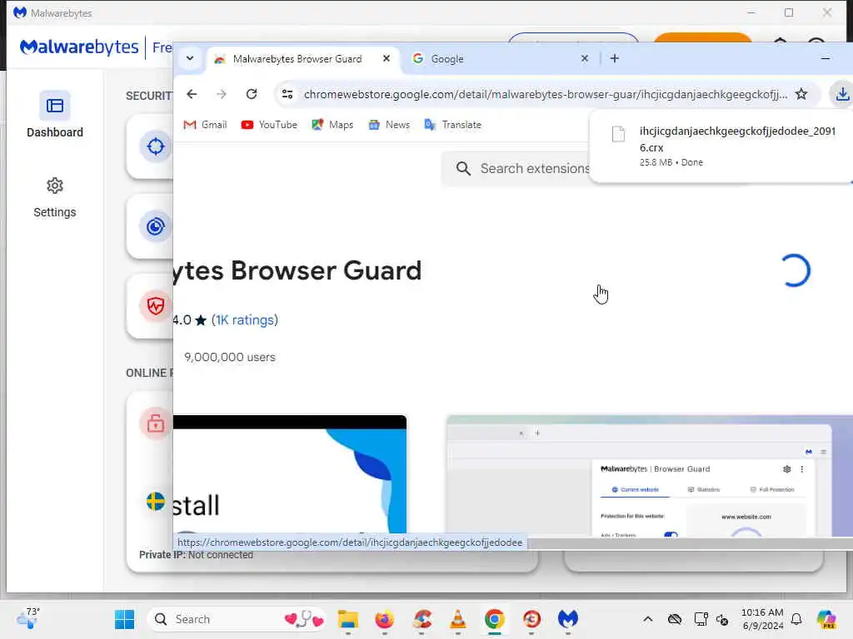Screen dimensions: 853x639
Task: Open the red circular app taskbar icon
Action: (531, 619)
